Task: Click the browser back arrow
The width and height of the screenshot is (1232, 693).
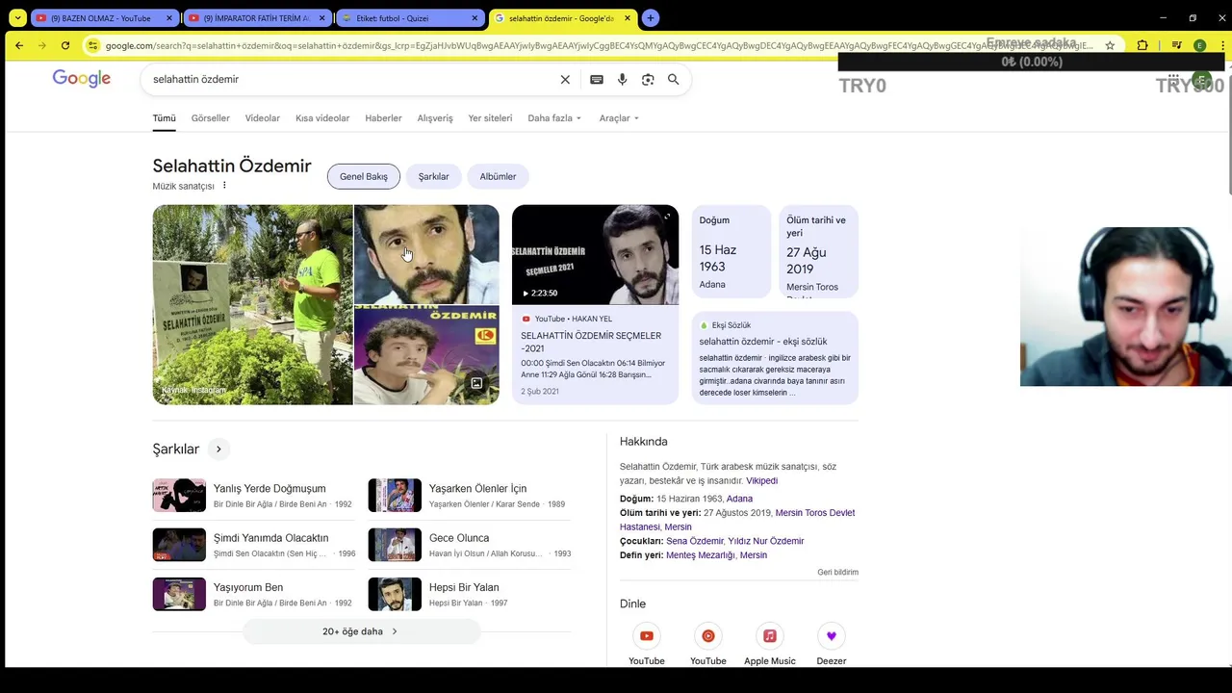Action: [18, 45]
